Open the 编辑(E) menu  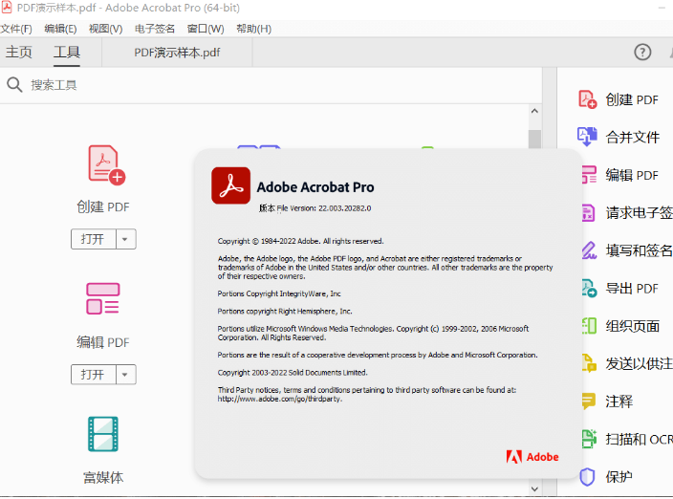[60, 29]
